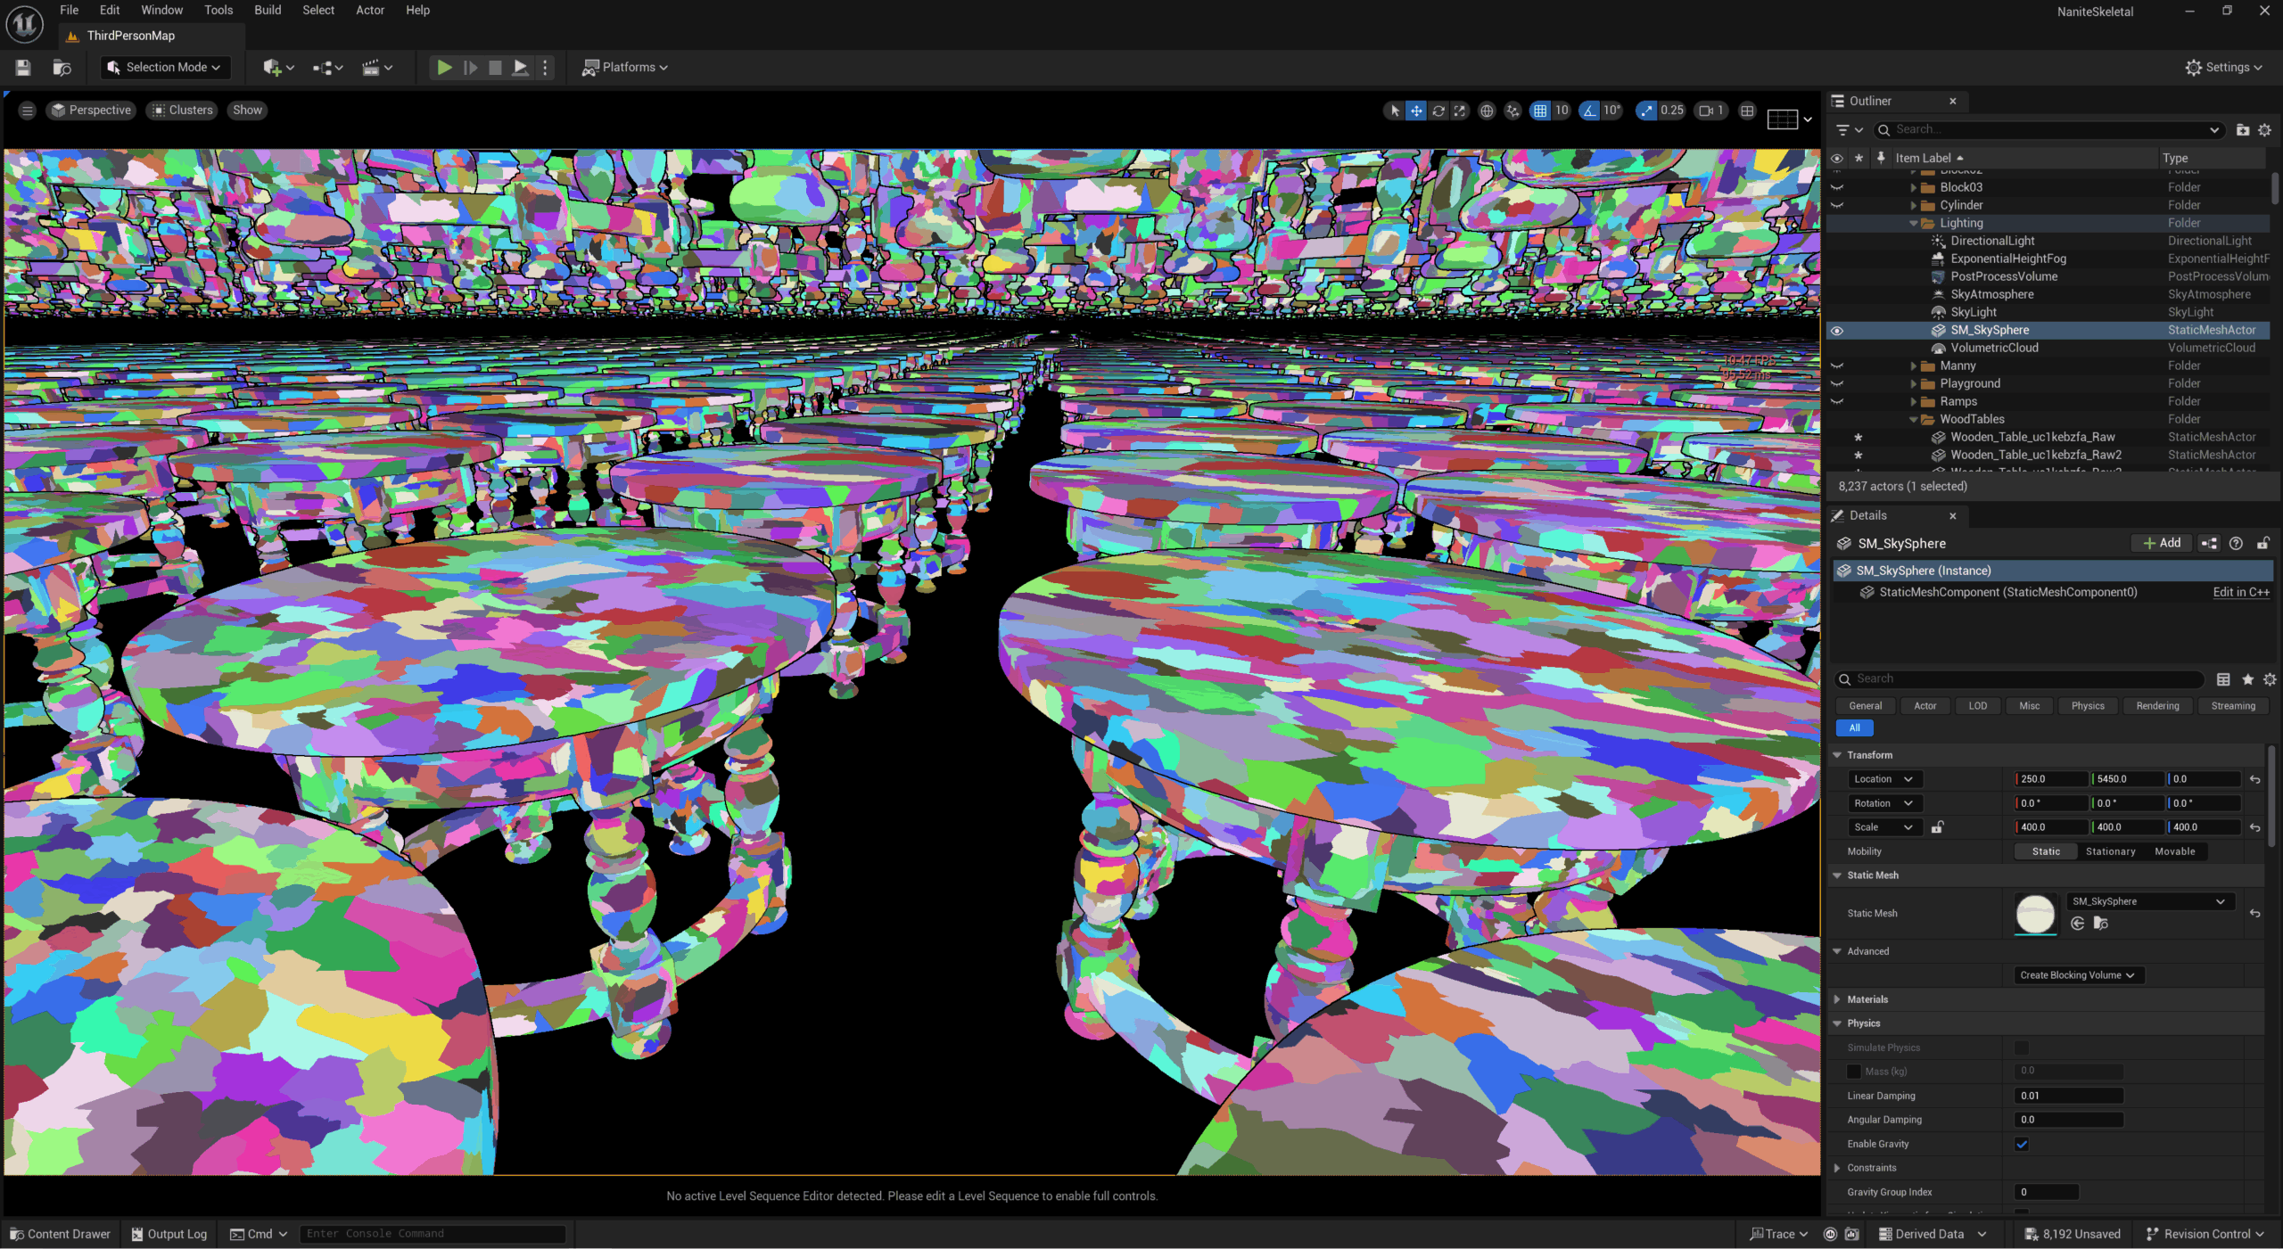The width and height of the screenshot is (2283, 1249).
Task: Set Mobility to Stationary
Action: [x=2110, y=851]
